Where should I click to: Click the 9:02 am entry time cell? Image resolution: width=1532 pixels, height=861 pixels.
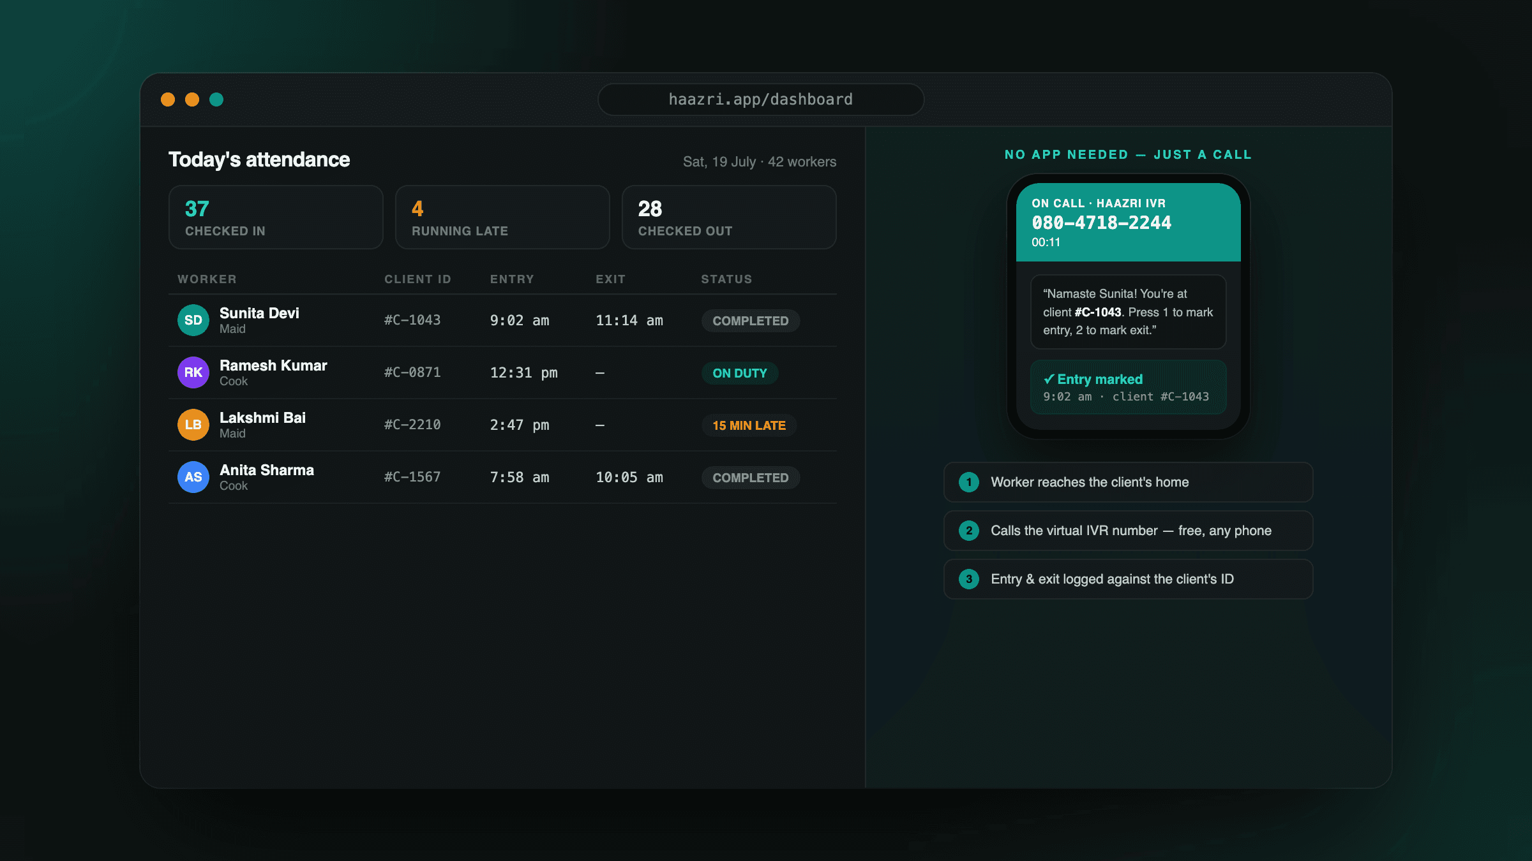[x=520, y=320]
